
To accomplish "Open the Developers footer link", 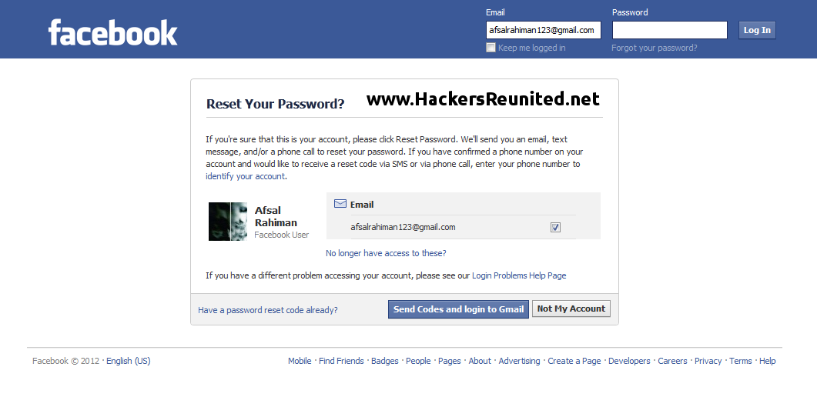I will [x=629, y=361].
